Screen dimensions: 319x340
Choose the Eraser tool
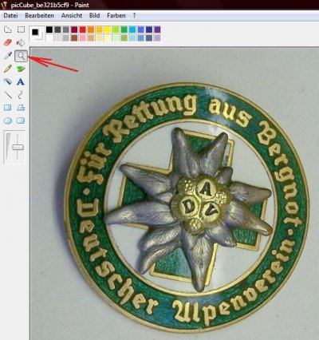pos(8,42)
